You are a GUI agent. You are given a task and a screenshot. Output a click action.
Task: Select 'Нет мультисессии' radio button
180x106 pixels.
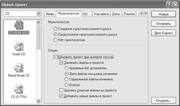click(55, 40)
